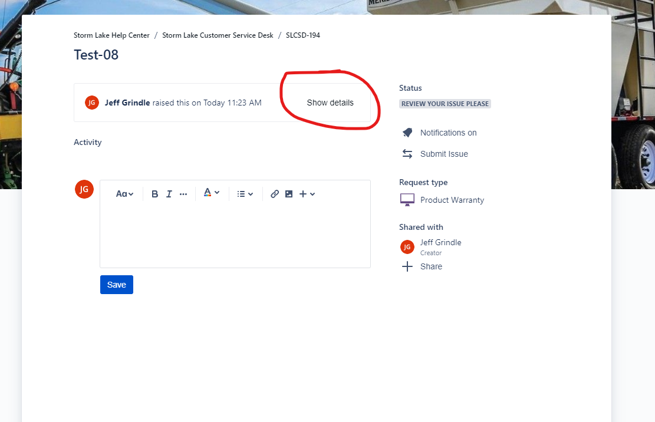
Task: Show details of the request raised by Jeff Grindle
Action: point(330,102)
